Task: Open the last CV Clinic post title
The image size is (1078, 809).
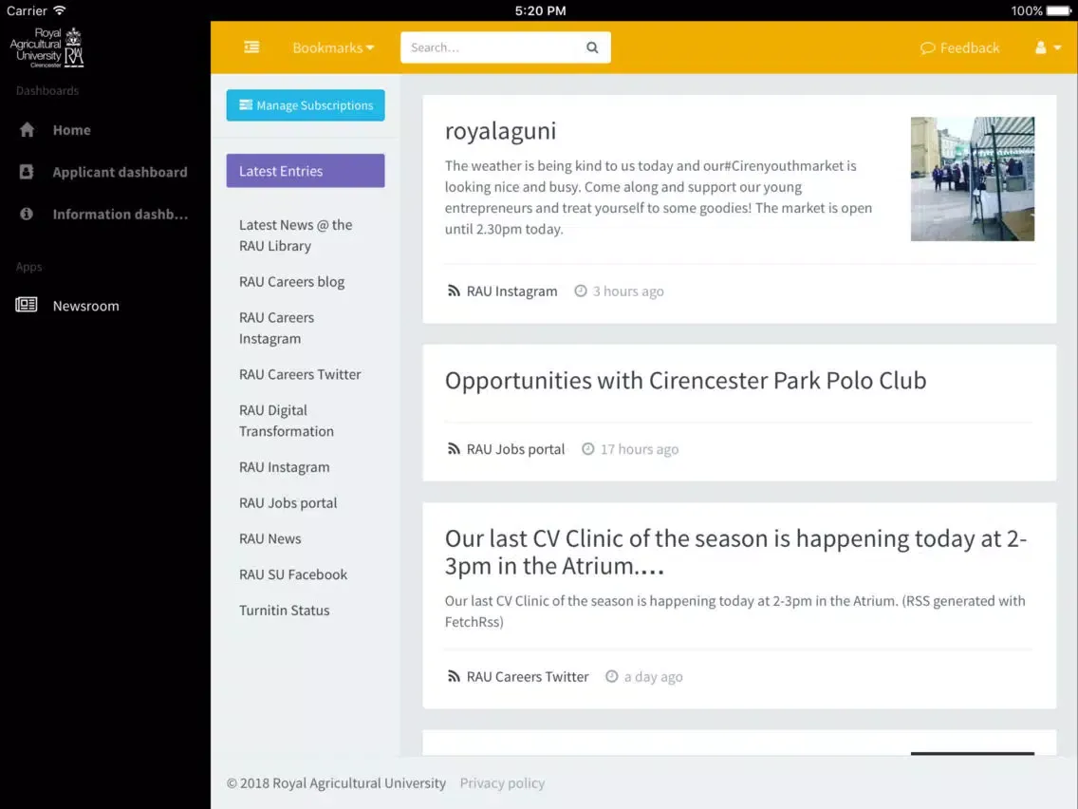Action: (735, 552)
